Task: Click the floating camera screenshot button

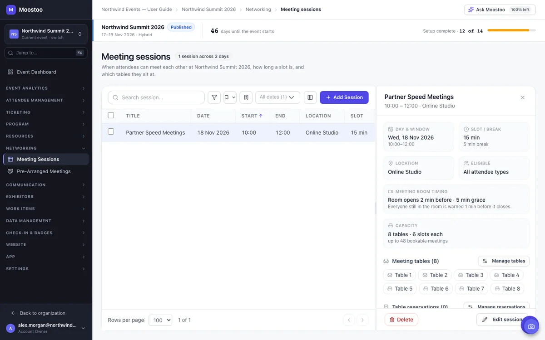Action: click(530, 325)
